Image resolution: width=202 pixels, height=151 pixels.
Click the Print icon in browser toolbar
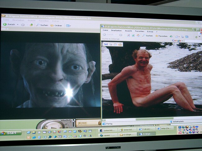(182, 37)
